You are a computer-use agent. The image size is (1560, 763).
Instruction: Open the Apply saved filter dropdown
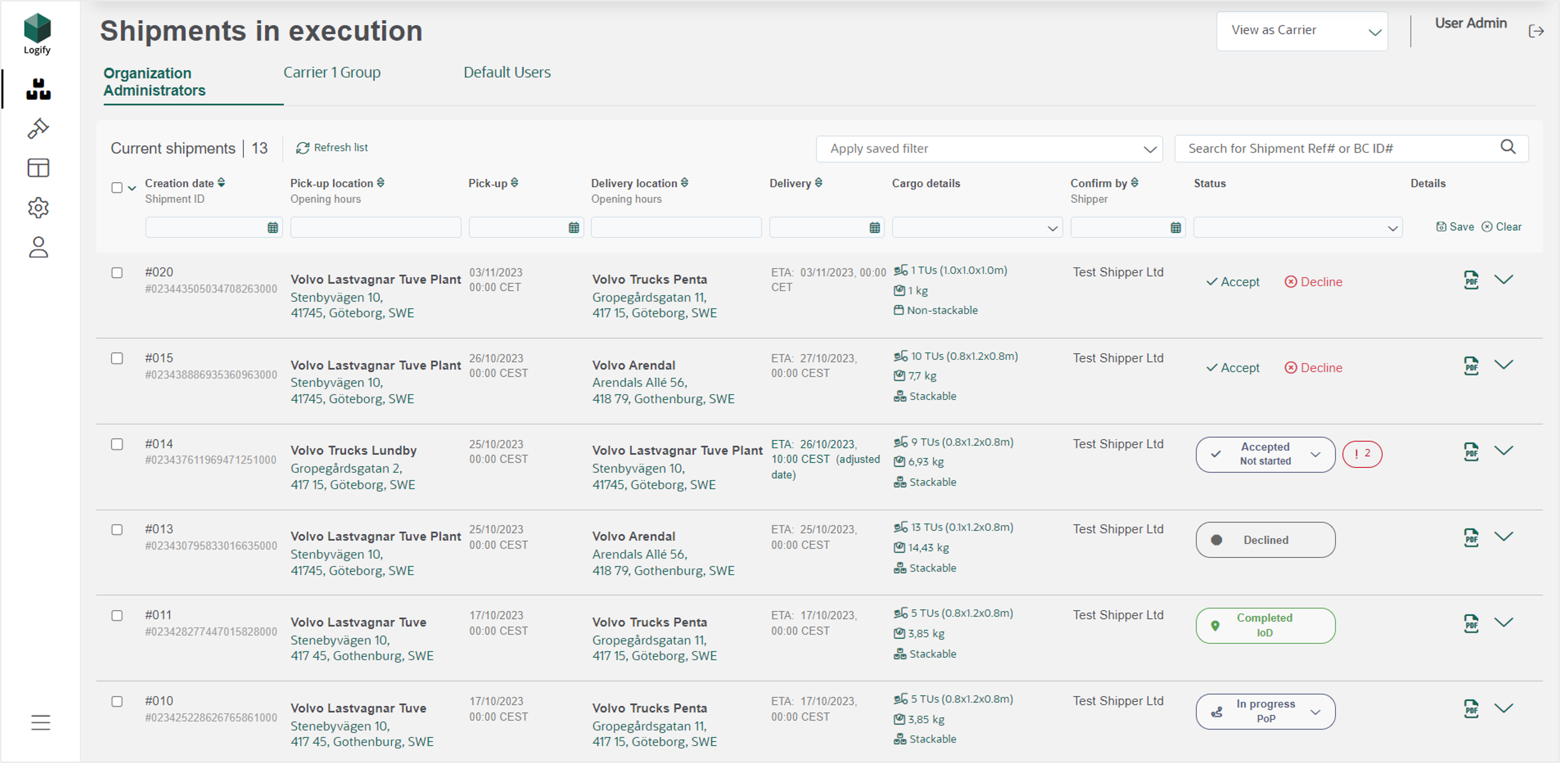pyautogui.click(x=989, y=149)
